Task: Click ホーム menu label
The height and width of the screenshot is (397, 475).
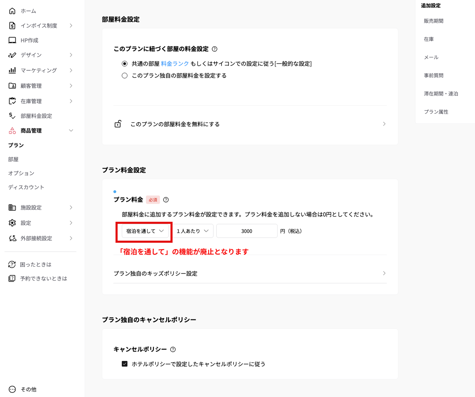Action: [x=28, y=11]
